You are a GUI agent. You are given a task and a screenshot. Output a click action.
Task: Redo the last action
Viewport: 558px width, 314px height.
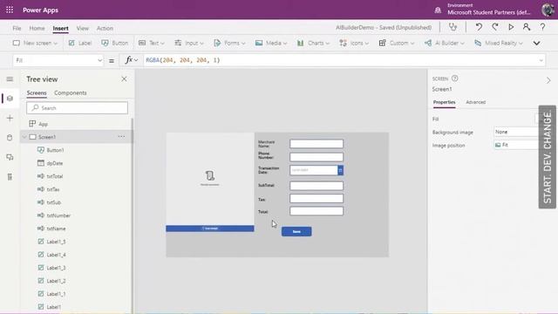point(495,27)
